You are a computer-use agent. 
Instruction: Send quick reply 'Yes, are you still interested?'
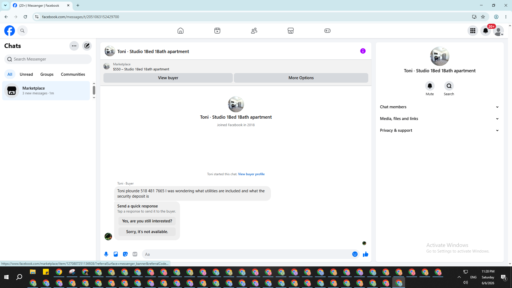pos(147,221)
